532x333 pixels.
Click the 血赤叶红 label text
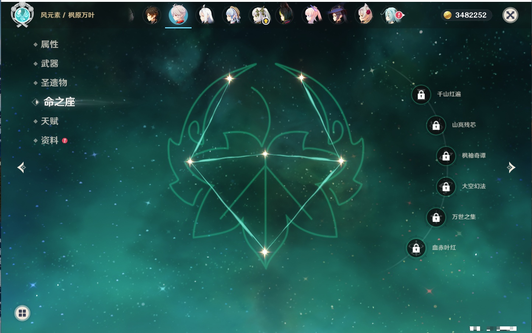(444, 248)
